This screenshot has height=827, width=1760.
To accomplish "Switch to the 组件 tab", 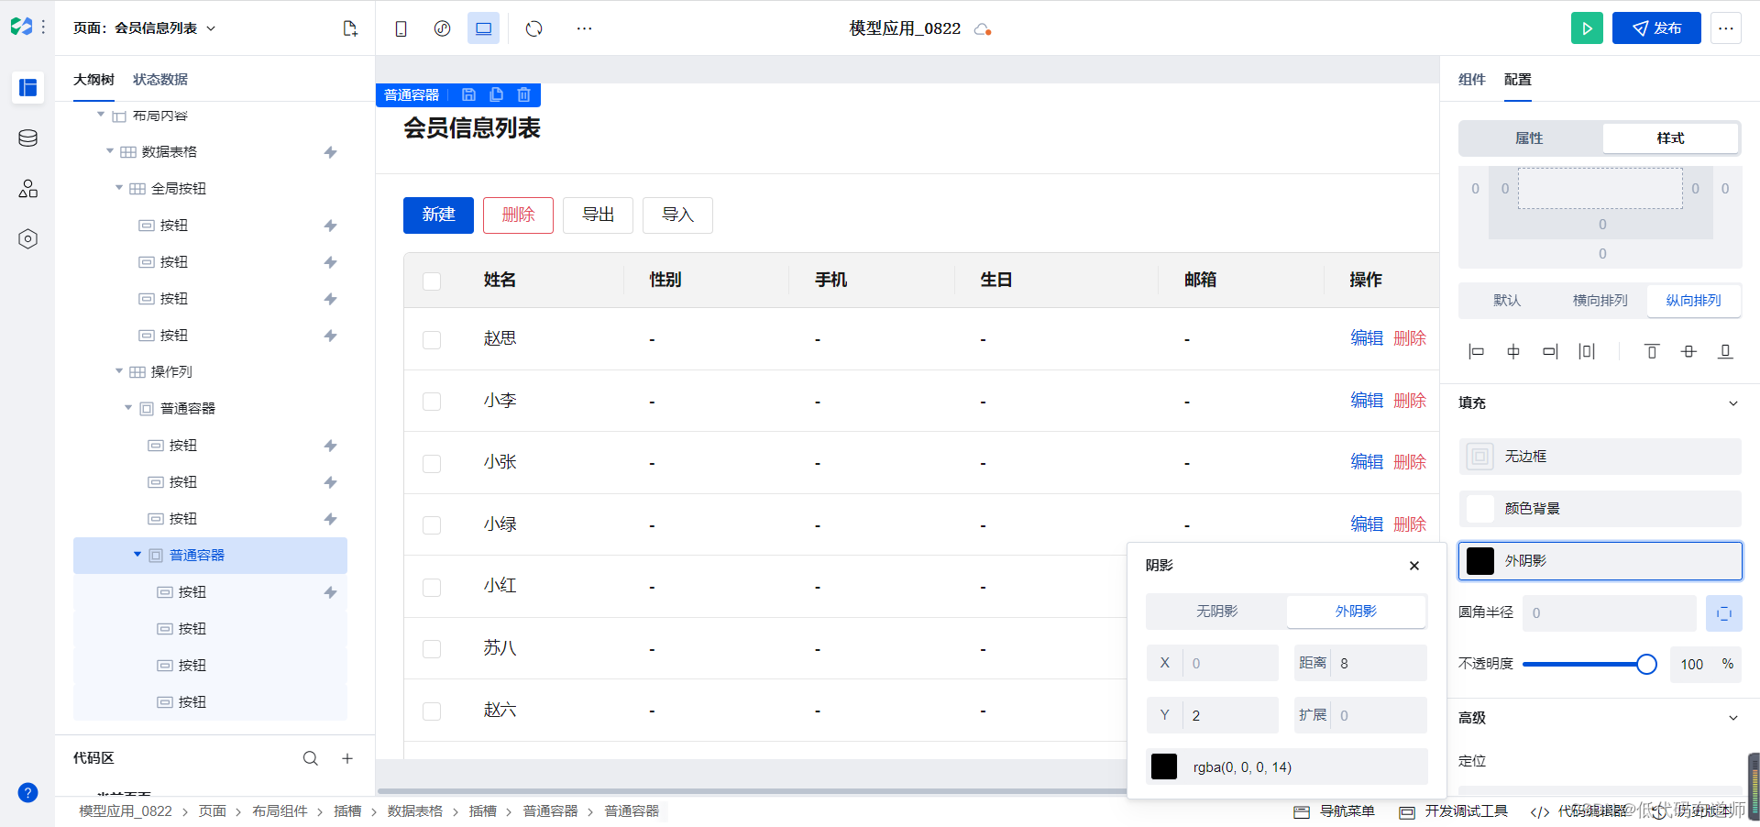I will click(x=1471, y=80).
